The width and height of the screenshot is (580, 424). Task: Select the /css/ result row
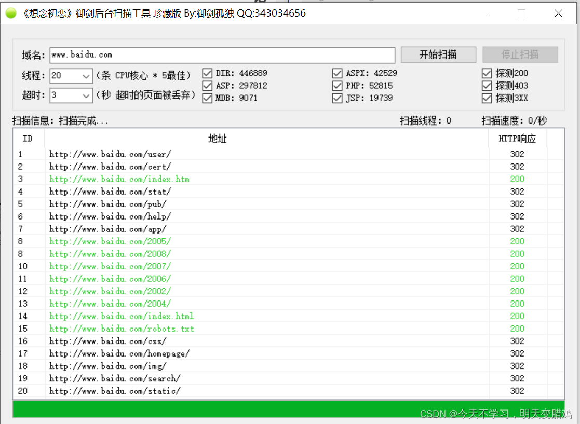pyautogui.click(x=289, y=341)
